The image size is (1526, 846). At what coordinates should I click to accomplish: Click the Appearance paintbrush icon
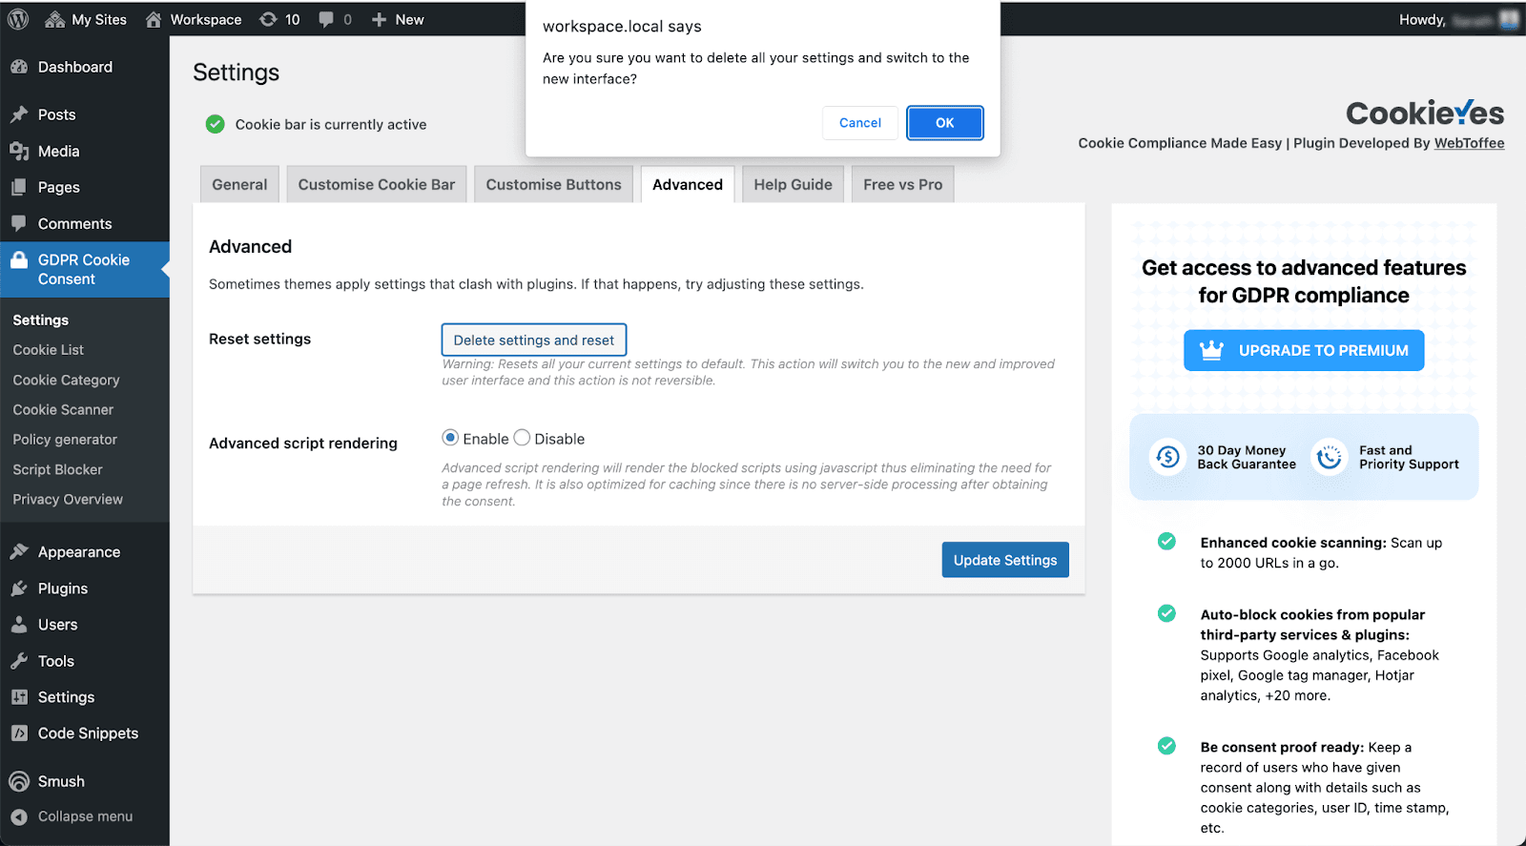19,551
